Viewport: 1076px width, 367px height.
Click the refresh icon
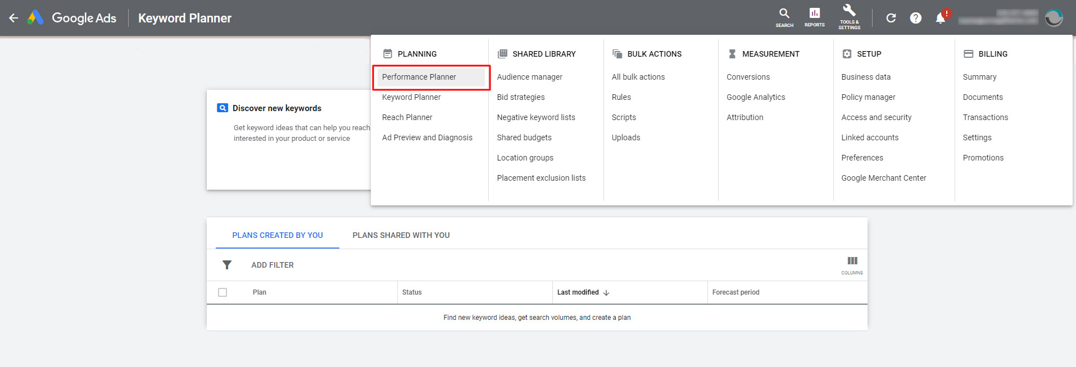[891, 18]
